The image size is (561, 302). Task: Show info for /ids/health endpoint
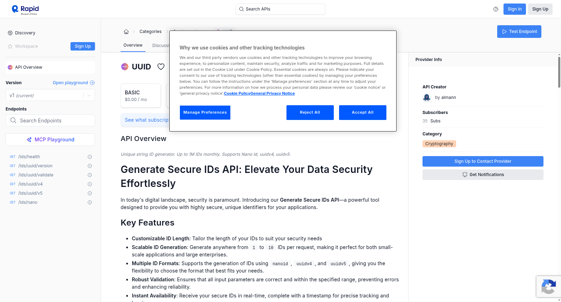[90, 157]
